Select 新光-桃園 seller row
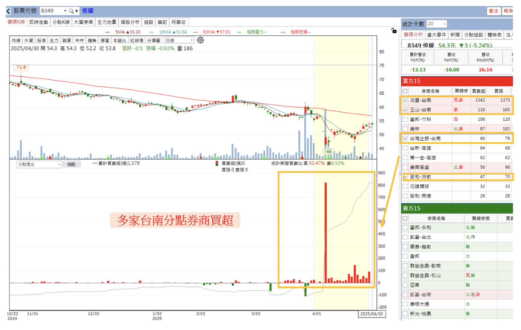 click(x=457, y=314)
